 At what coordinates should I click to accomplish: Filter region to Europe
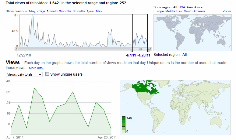(159, 11)
